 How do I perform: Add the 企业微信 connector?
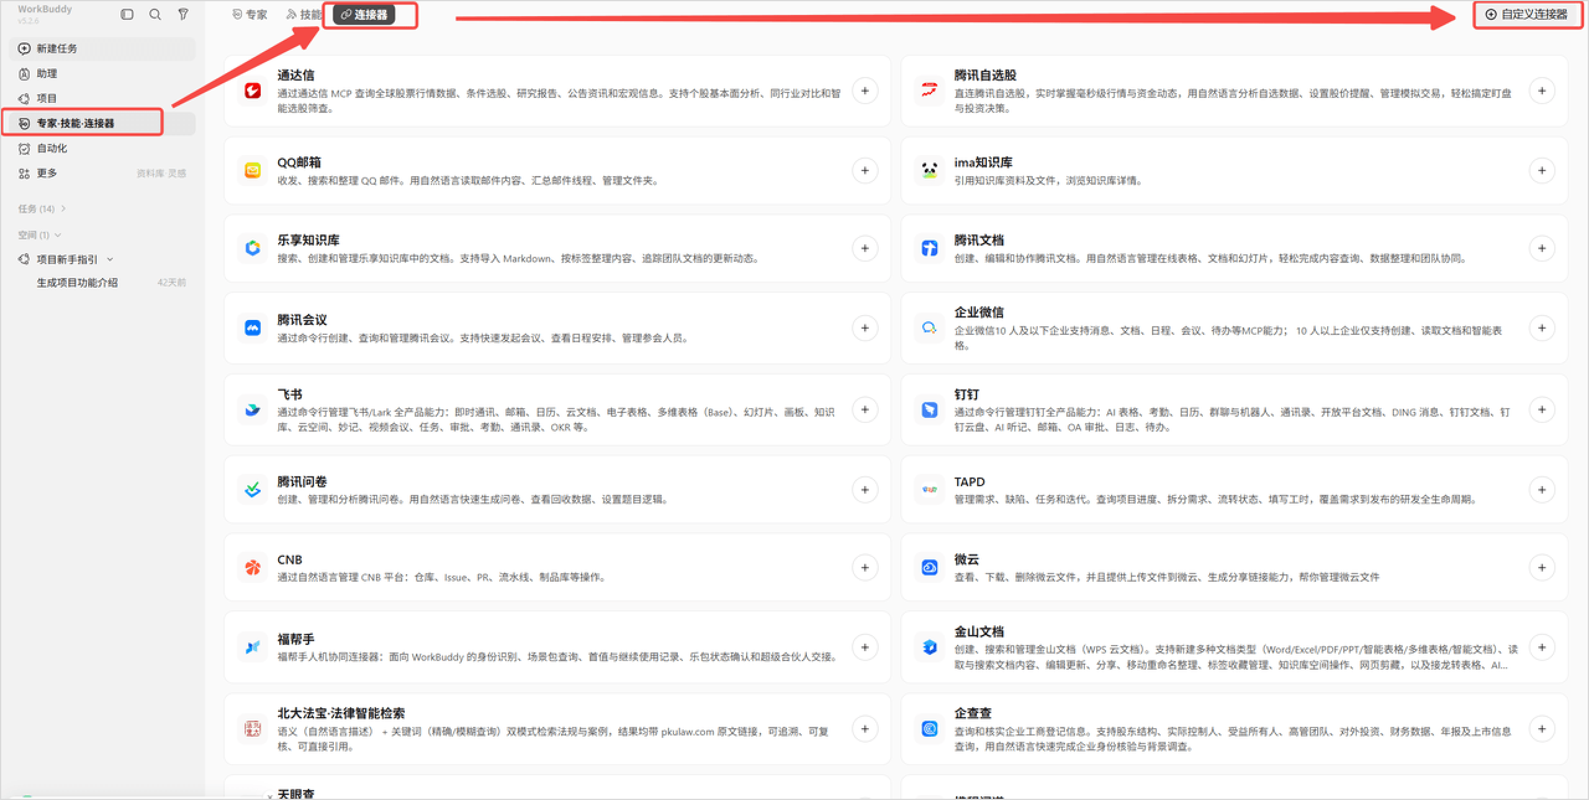[1542, 328]
